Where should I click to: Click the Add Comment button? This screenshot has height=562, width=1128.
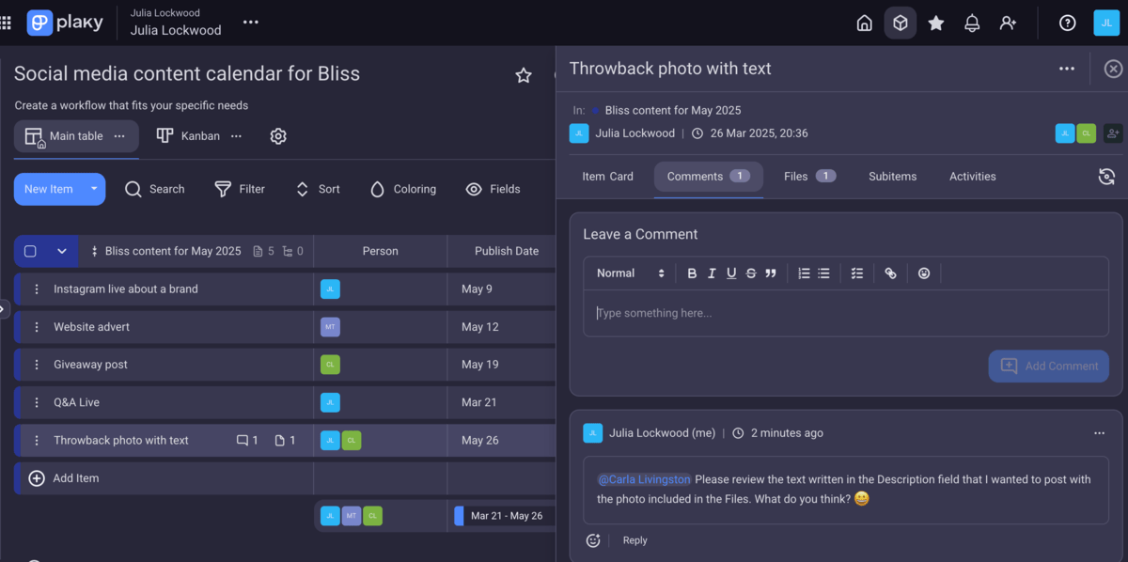pos(1048,366)
